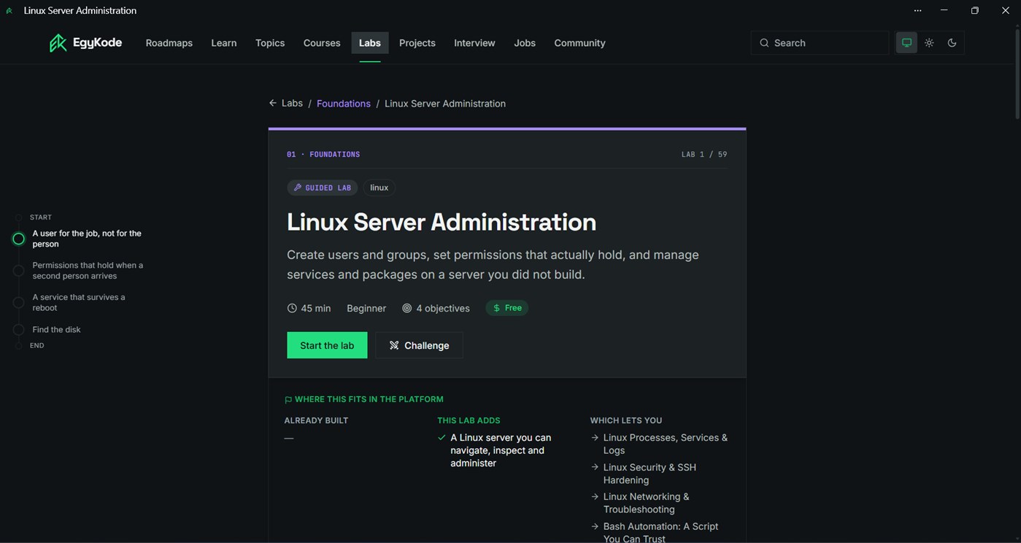Click the END label in step list
Image resolution: width=1021 pixels, height=543 pixels.
(37, 346)
